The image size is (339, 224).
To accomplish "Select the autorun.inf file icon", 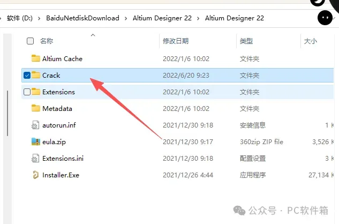I will [35, 125].
